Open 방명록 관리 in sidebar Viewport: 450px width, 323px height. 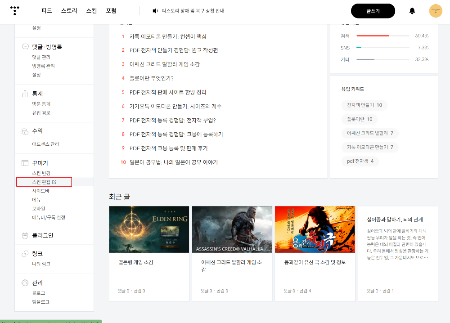point(43,66)
